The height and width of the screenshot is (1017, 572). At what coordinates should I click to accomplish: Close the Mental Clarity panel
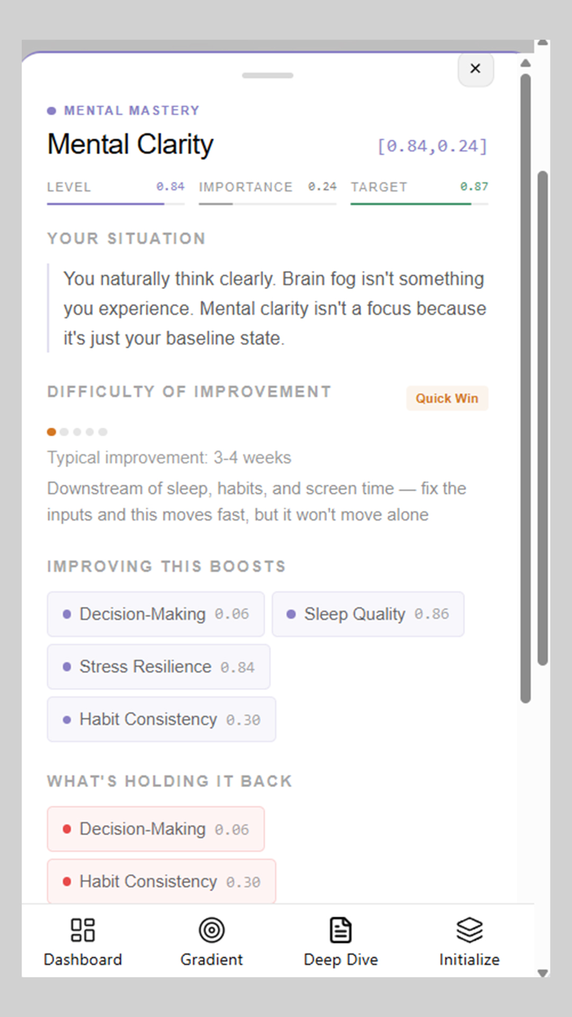(475, 68)
